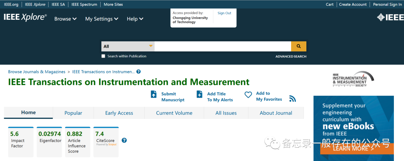Click the 0.882 Article Influence Score card

(77, 142)
